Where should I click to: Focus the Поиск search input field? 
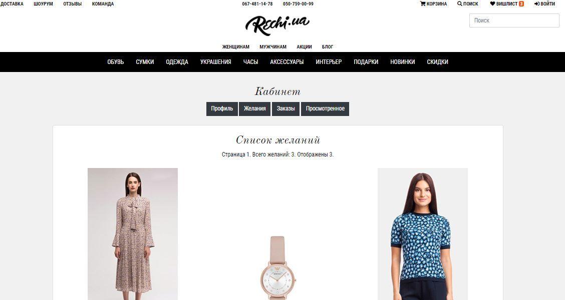[514, 20]
